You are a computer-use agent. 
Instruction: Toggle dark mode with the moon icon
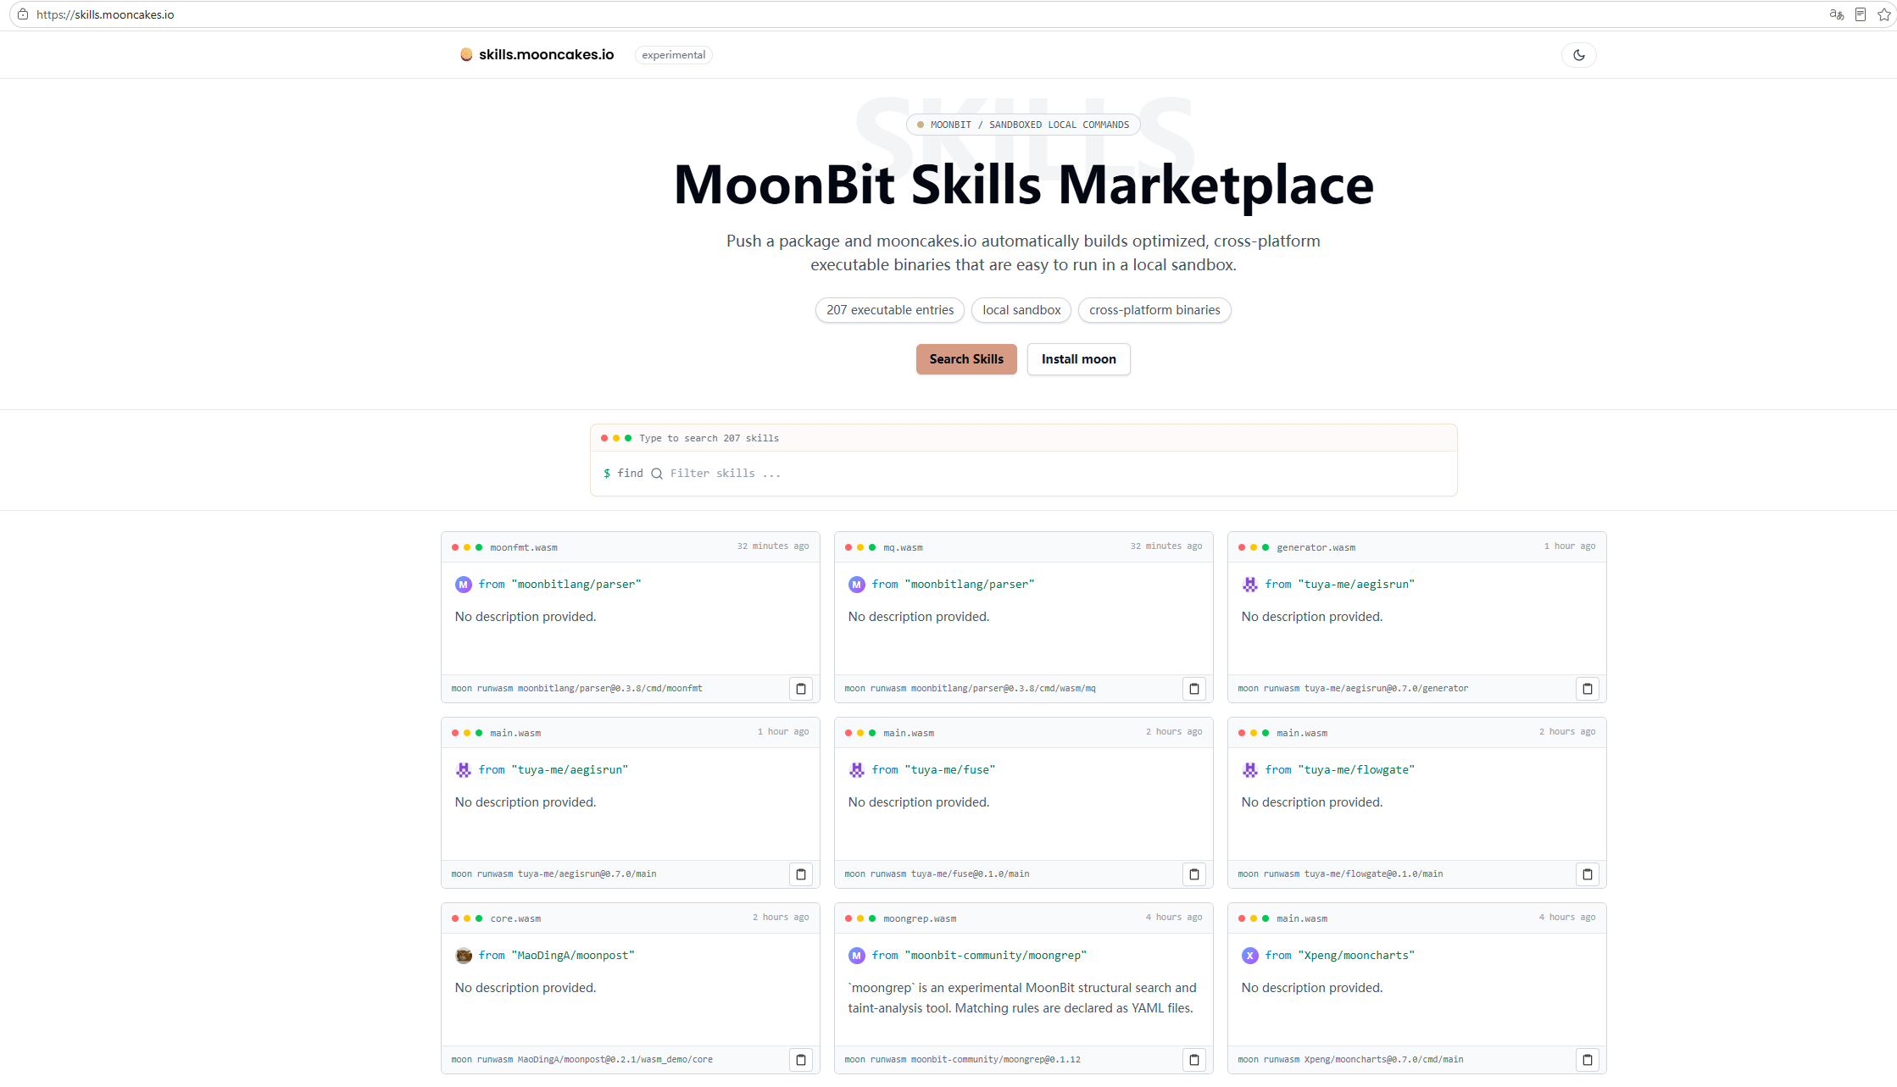(x=1578, y=55)
